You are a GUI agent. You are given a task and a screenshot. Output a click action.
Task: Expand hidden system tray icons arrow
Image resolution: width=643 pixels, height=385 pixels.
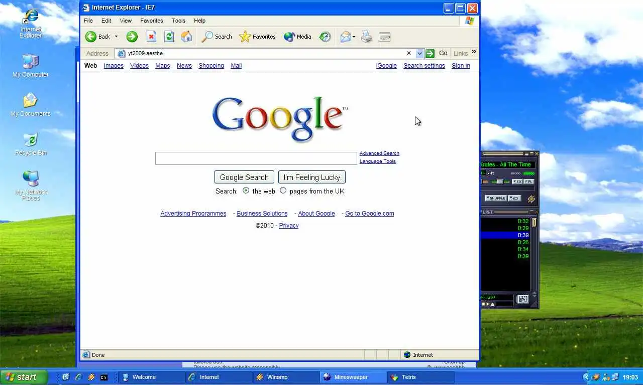click(x=586, y=377)
